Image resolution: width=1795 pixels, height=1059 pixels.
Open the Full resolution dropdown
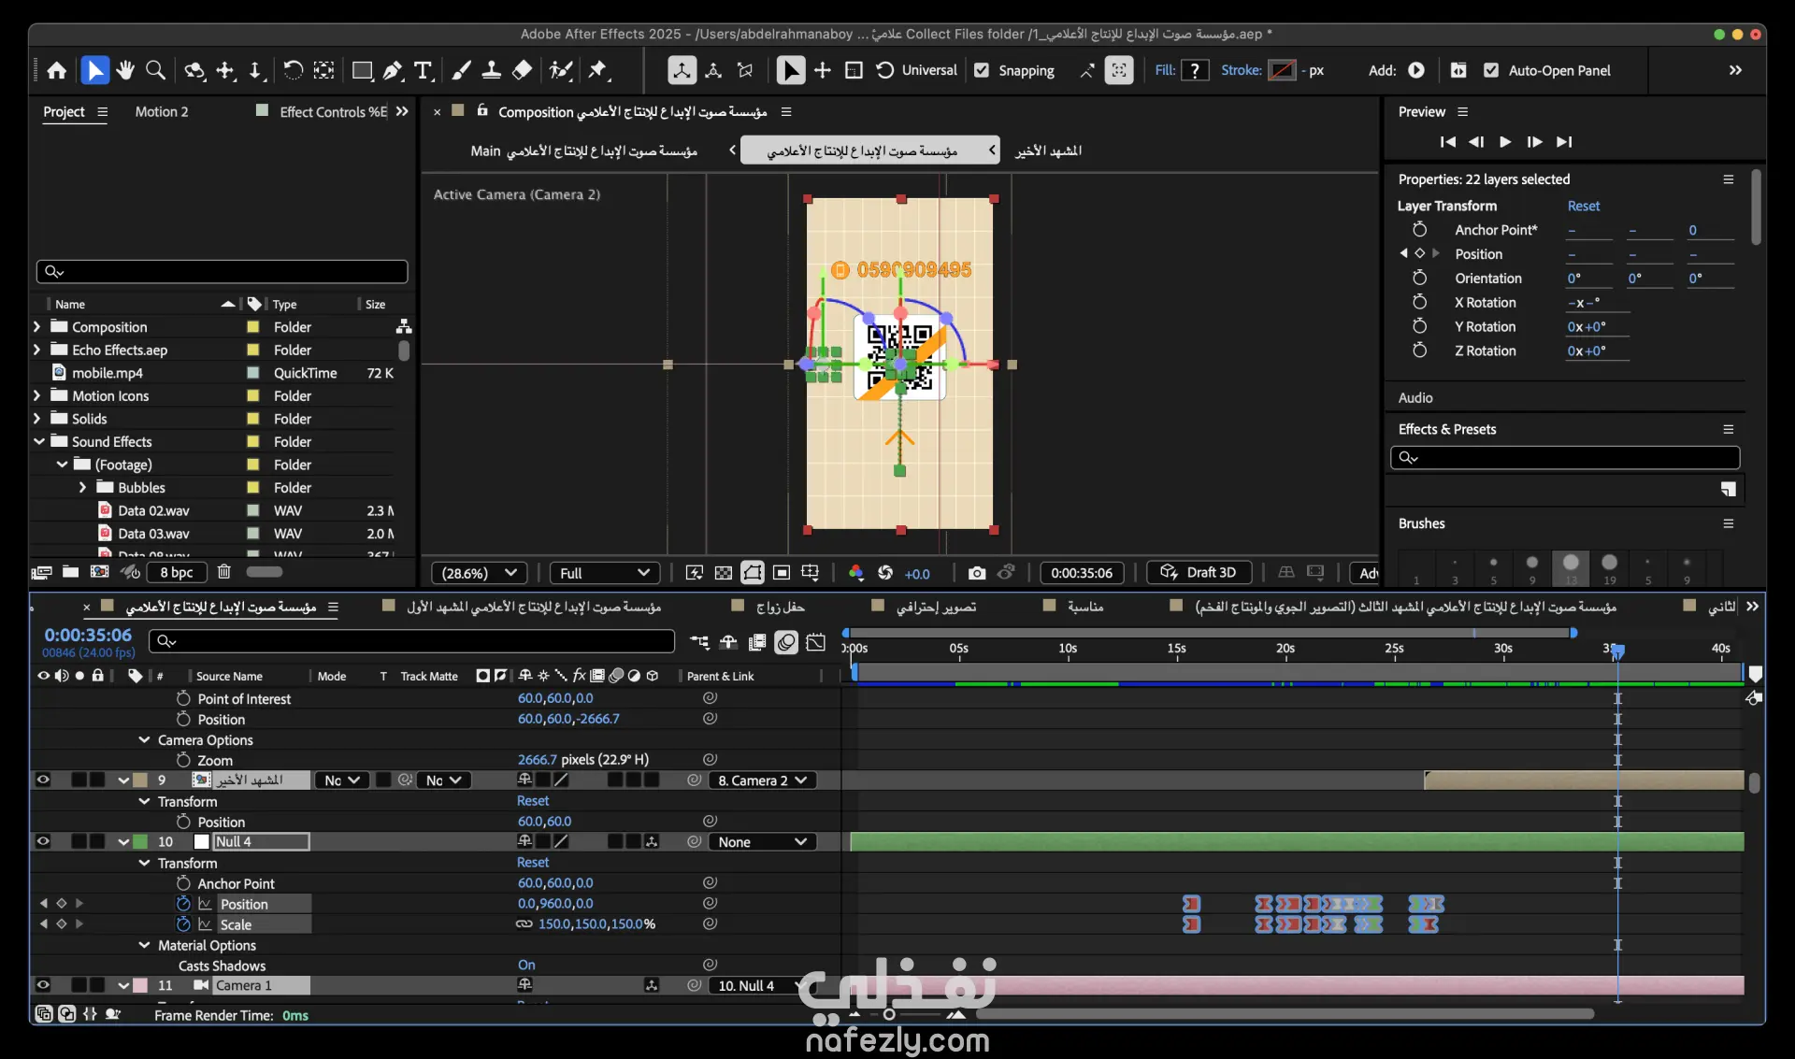604,573
